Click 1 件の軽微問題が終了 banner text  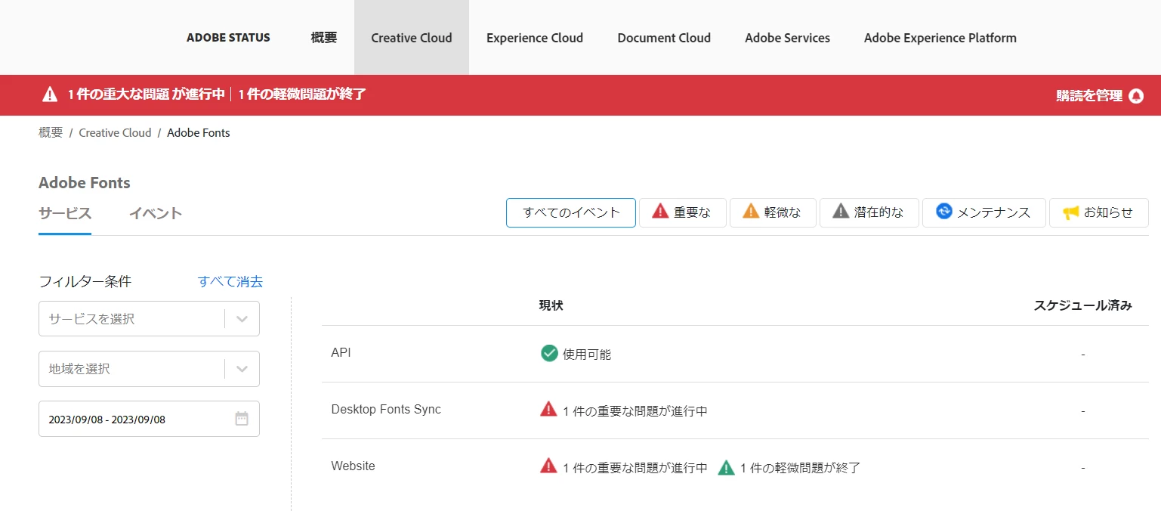click(302, 94)
